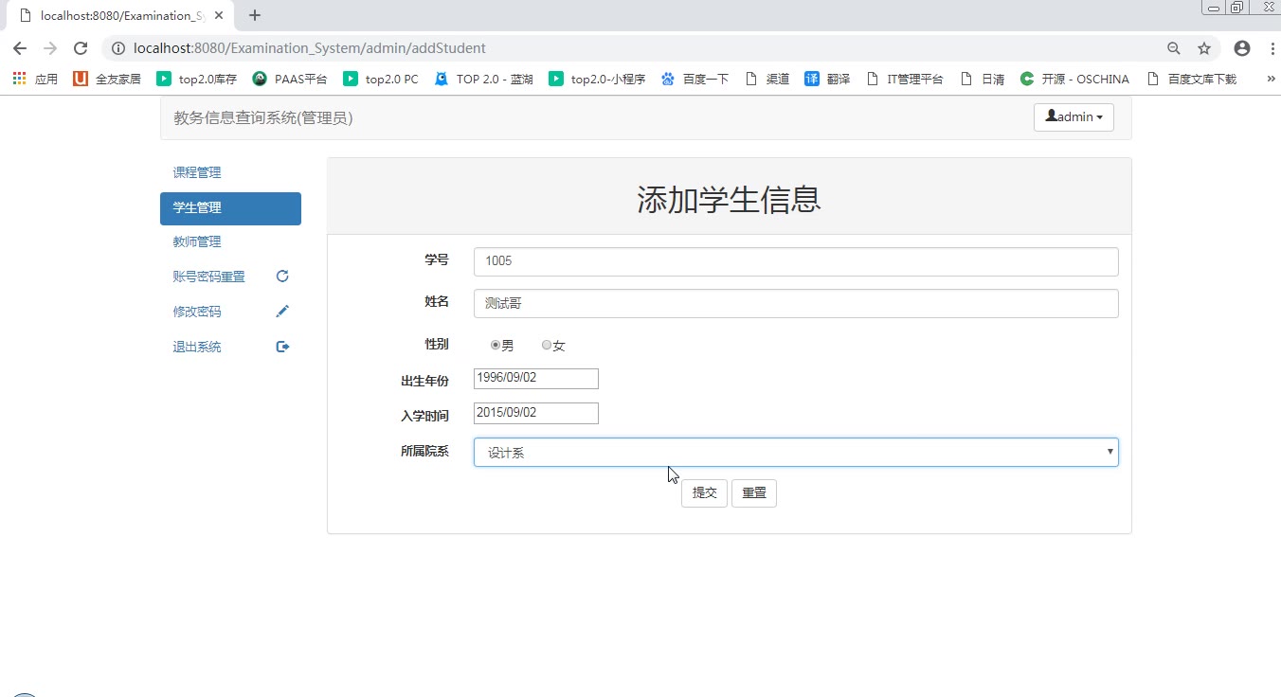Viewport: 1281px width, 697px height.
Task: Click the 出生年份 birth date field
Action: pos(536,379)
